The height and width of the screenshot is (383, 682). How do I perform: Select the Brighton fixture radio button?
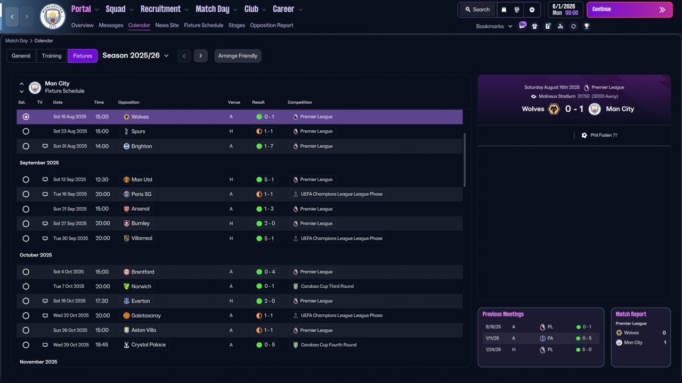point(26,146)
